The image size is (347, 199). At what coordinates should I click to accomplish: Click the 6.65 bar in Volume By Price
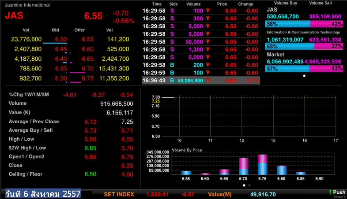224,172
